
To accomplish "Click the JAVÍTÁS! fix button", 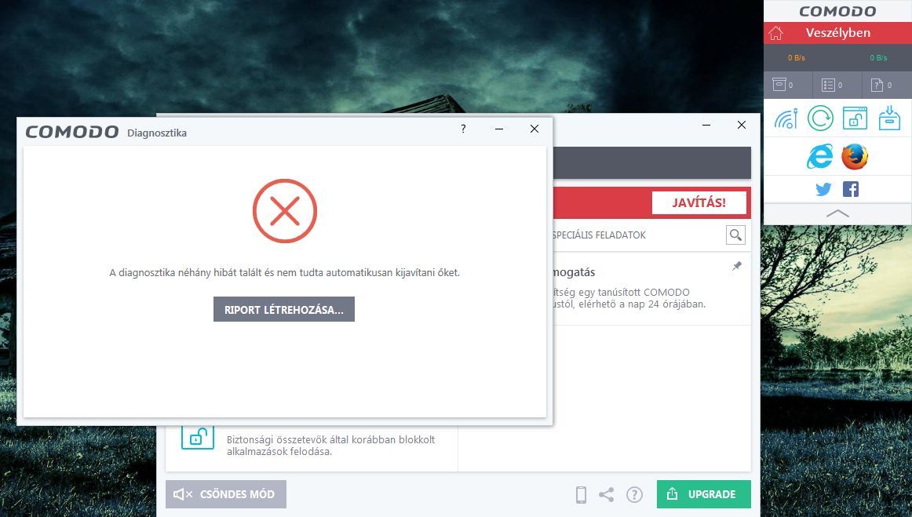I will click(699, 203).
